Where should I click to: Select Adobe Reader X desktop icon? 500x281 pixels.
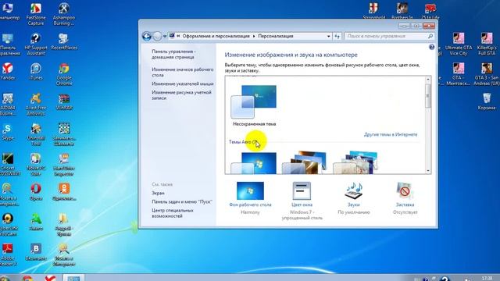(x=7, y=254)
